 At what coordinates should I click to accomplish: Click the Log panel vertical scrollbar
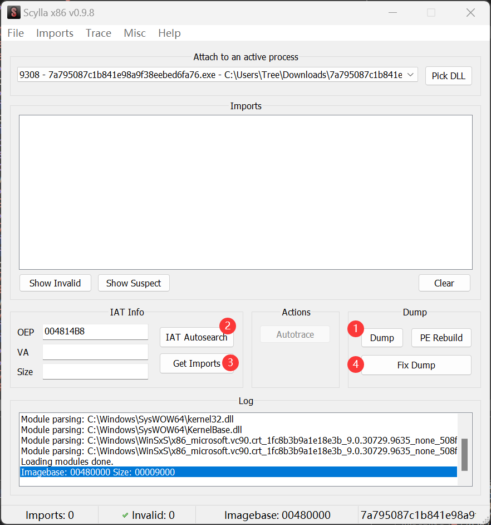tap(464, 454)
